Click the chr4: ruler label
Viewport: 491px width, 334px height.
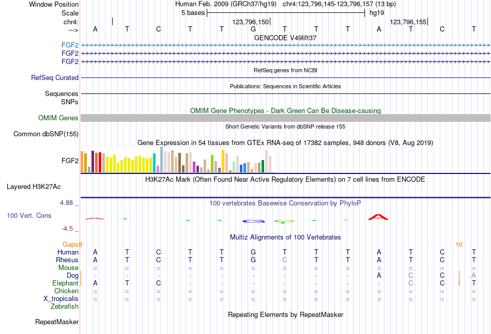71,22
